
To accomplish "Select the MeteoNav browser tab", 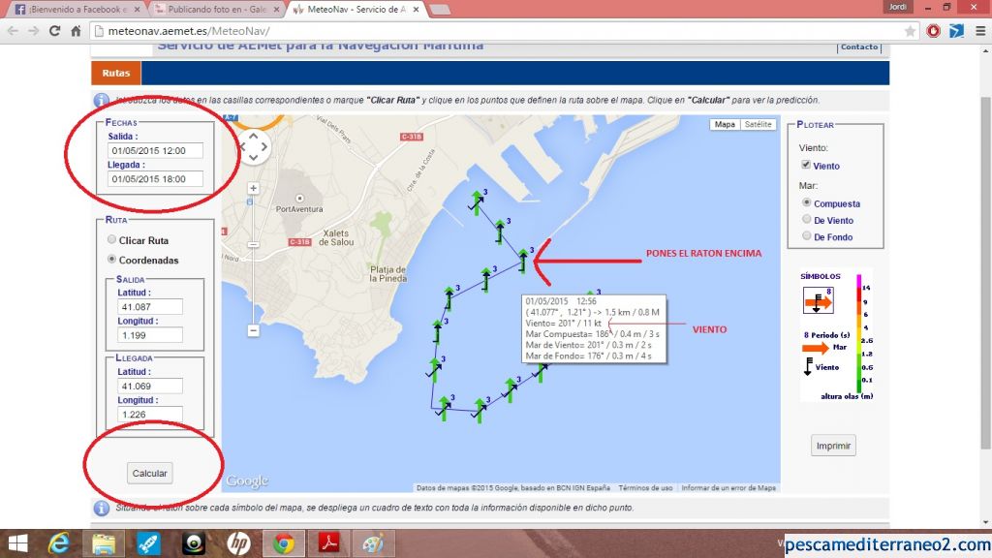I will [356, 10].
